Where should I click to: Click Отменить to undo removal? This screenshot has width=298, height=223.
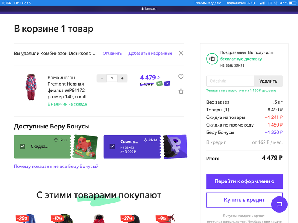[x=112, y=54]
